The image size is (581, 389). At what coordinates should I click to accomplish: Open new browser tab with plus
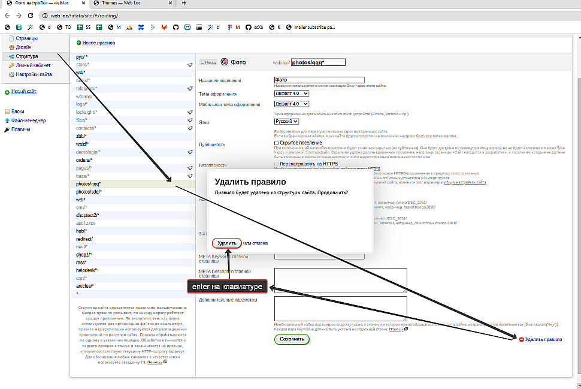184,4
